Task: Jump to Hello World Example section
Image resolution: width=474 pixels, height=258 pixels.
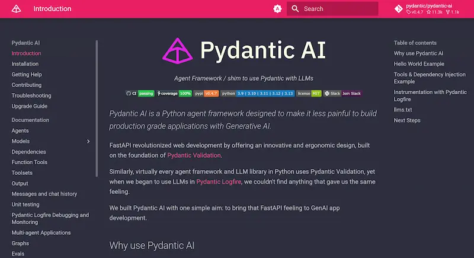Action: tap(419, 64)
